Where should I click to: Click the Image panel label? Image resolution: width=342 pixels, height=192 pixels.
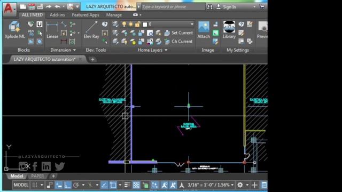(208, 50)
